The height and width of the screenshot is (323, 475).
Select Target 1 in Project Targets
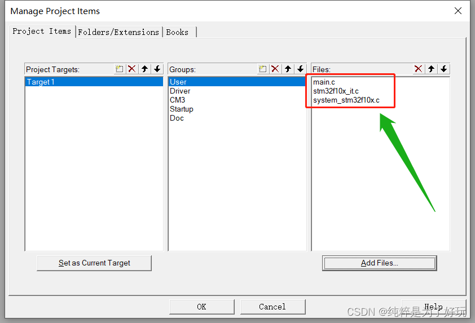94,82
